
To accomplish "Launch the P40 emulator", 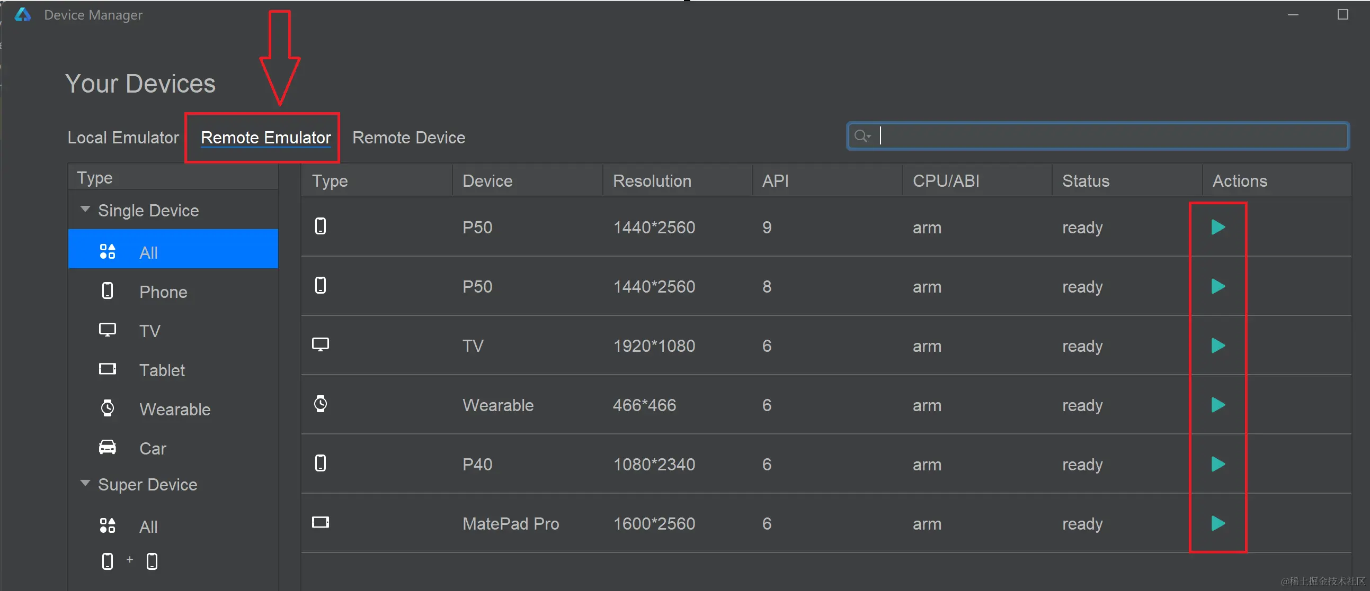I will [x=1217, y=465].
